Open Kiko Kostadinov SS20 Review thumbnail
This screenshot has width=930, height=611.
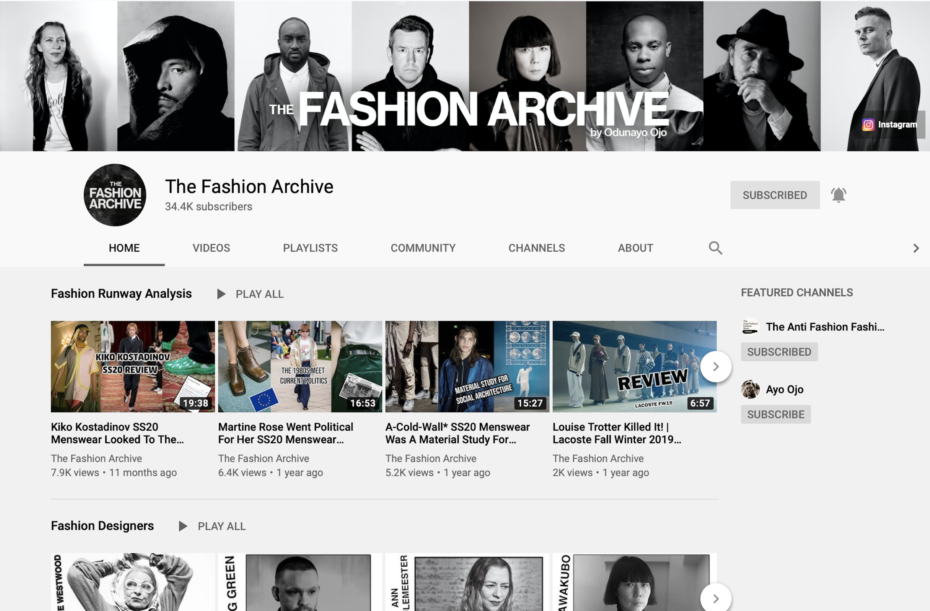point(132,366)
